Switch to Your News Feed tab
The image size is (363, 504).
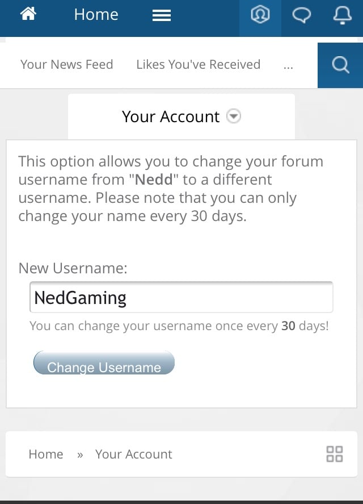coord(67,64)
